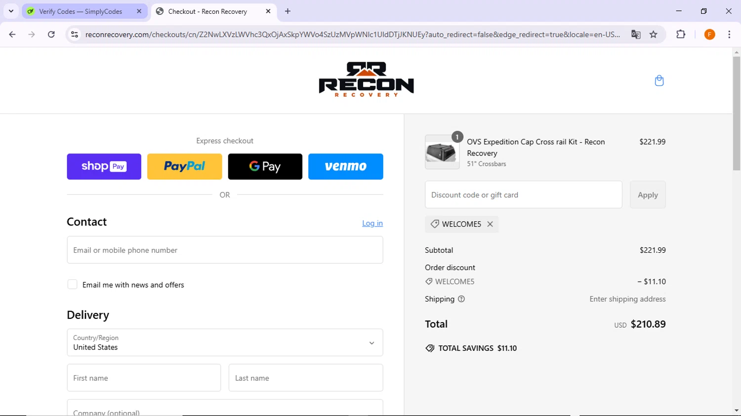
Task: Expand the Country/Region dropdown
Action: [x=225, y=342]
